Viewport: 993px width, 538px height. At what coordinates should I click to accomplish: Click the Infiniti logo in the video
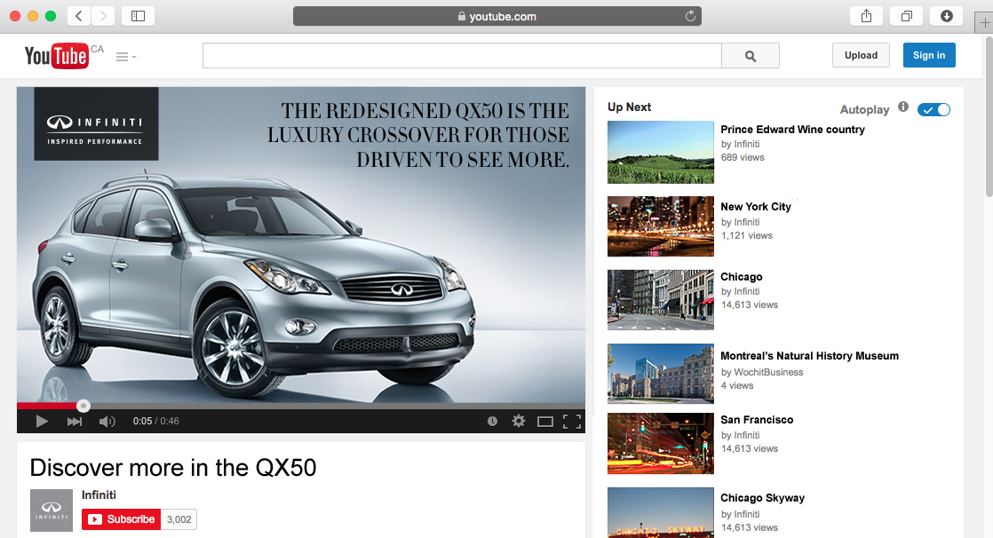96,124
